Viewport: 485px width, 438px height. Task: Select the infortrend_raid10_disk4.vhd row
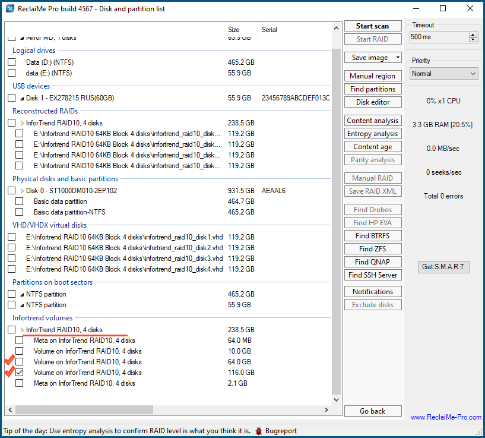click(169, 269)
